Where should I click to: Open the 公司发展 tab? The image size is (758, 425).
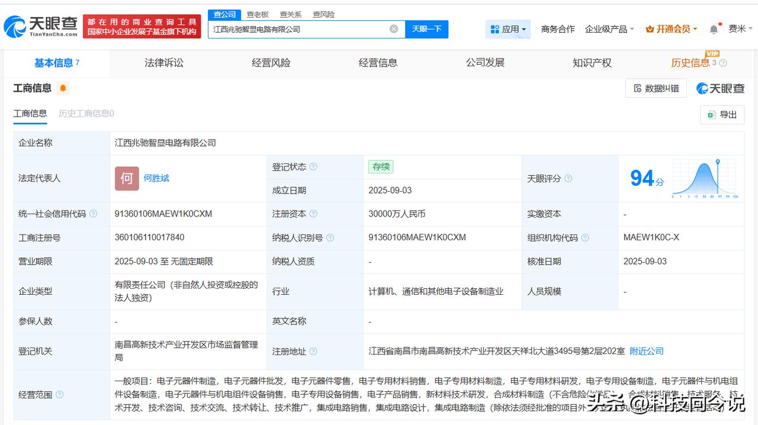point(485,63)
